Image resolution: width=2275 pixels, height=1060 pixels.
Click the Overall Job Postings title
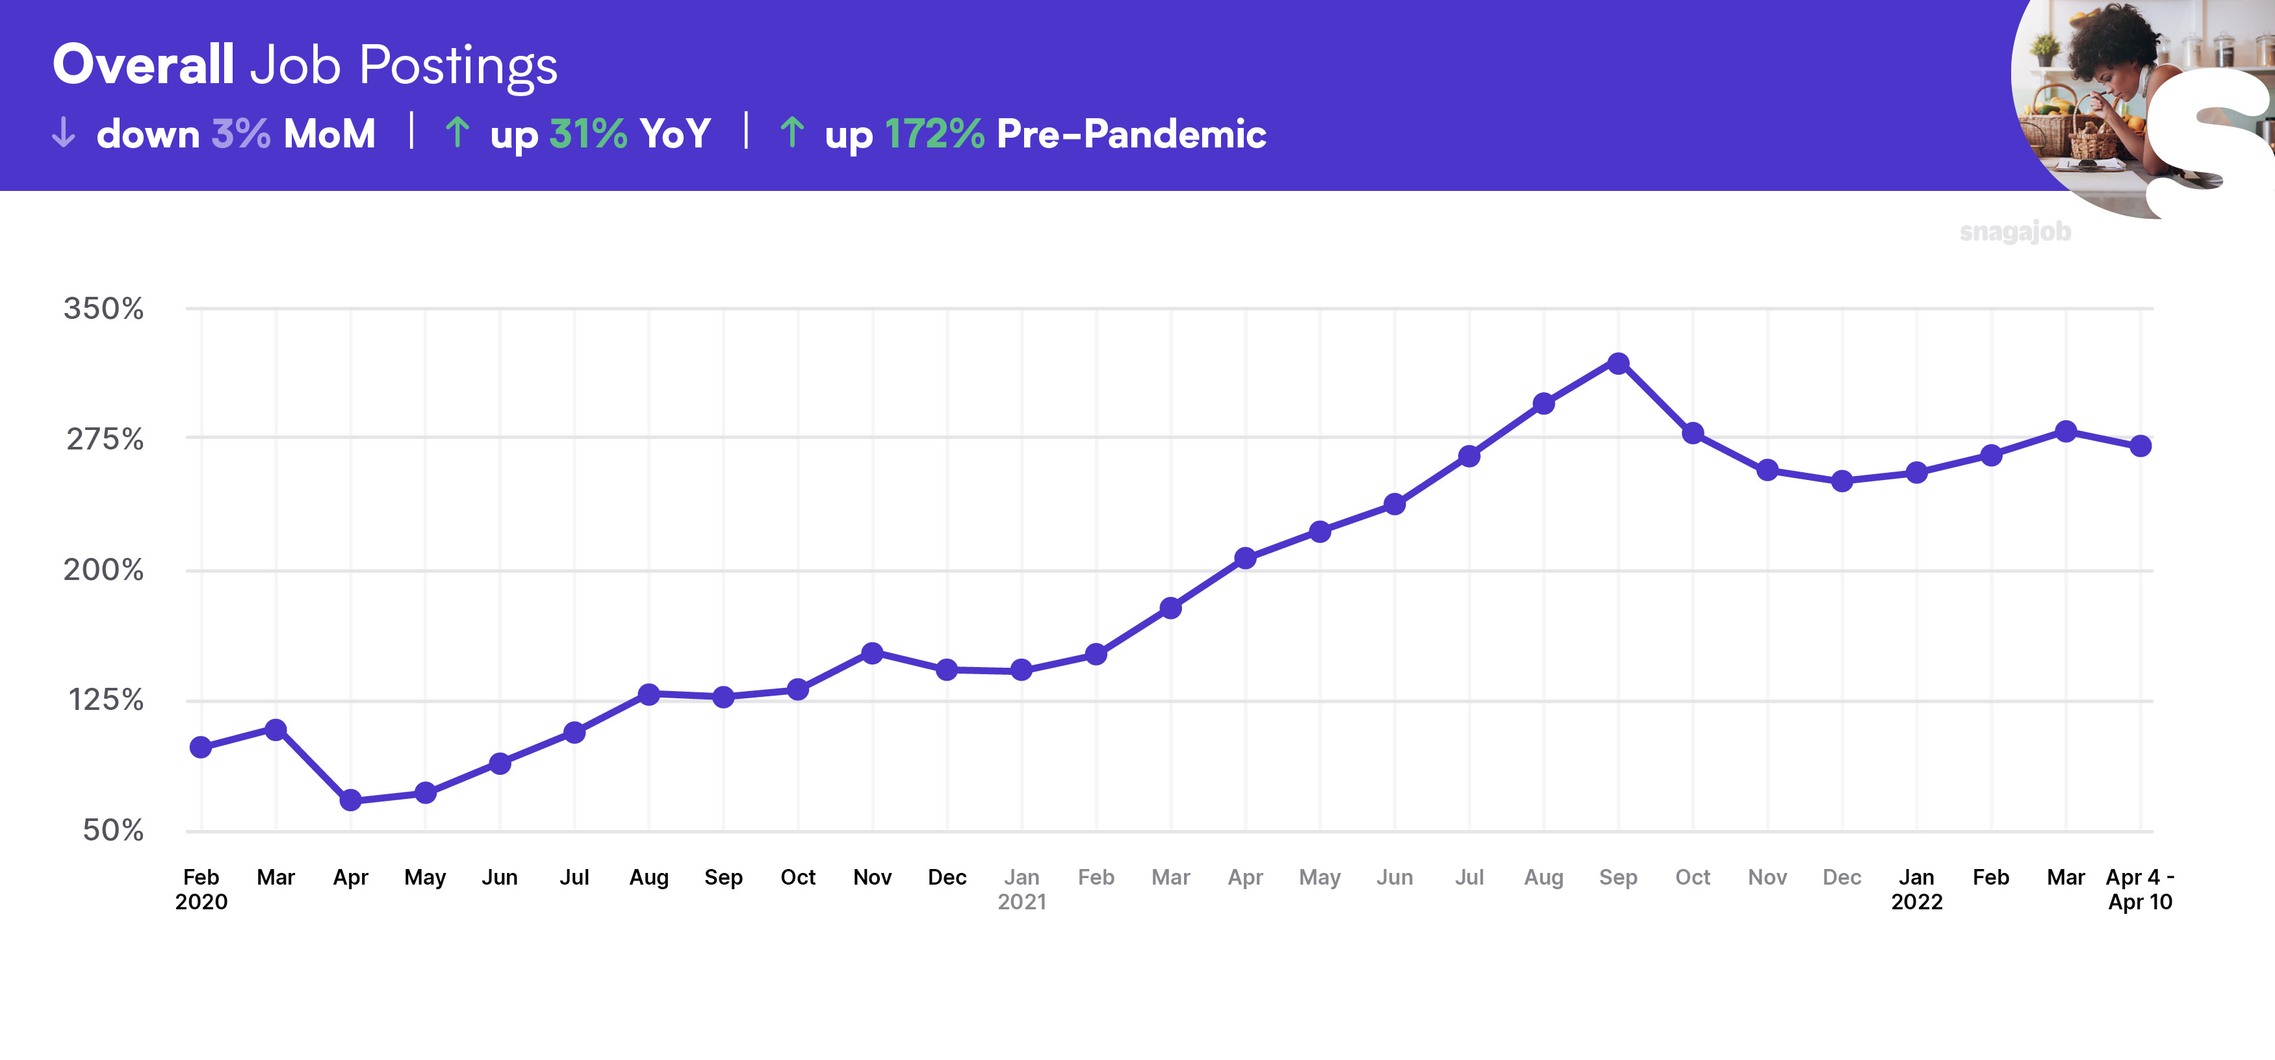305,66
